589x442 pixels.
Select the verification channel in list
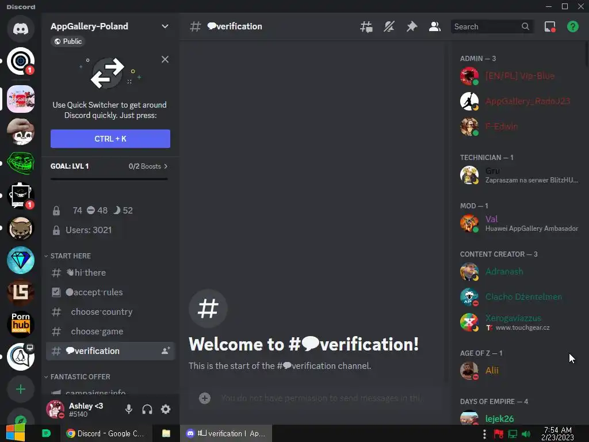[110, 350]
